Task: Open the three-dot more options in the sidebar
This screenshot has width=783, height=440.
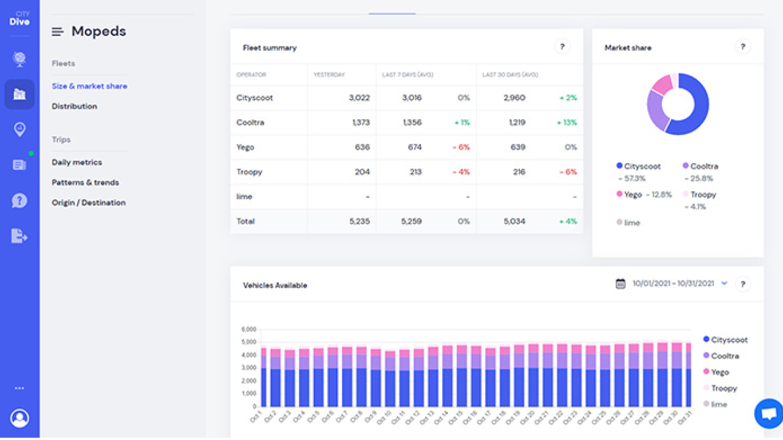Action: point(20,388)
